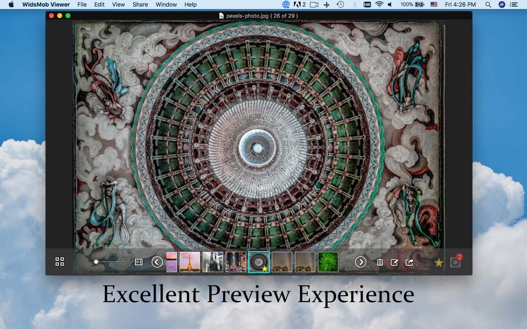Screen dimensions: 527x329
Task: Click the actual size 1:1 icon
Action: (x=139, y=262)
